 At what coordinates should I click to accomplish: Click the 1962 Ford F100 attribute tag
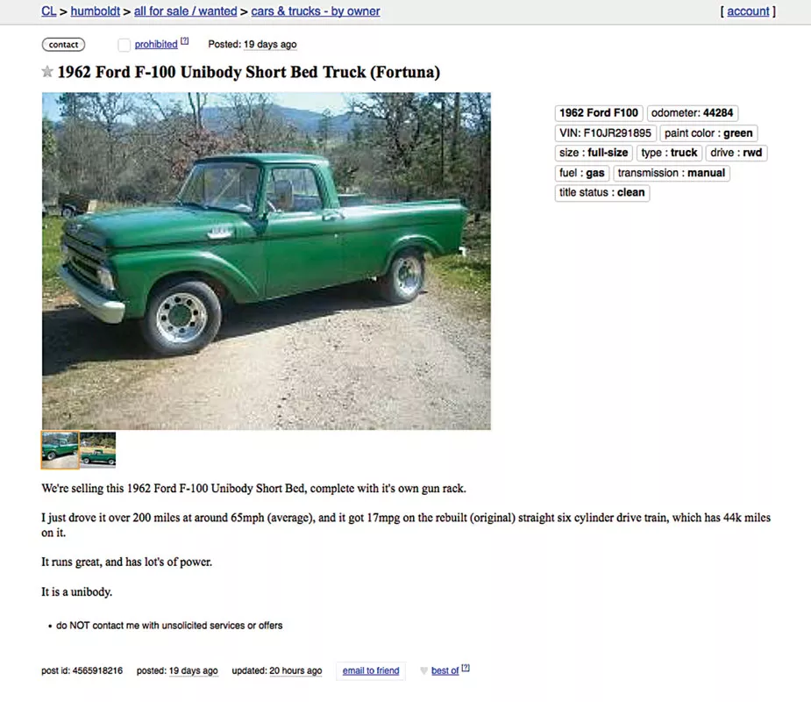(599, 113)
